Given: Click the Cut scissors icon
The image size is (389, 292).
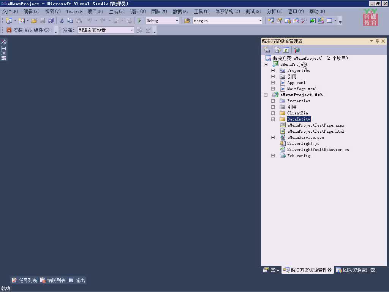Looking at the screenshot, I should pyautogui.click(x=62, y=21).
